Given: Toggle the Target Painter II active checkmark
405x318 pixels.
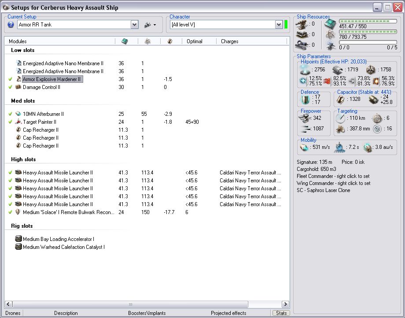Looking at the screenshot, I should click(10, 122).
